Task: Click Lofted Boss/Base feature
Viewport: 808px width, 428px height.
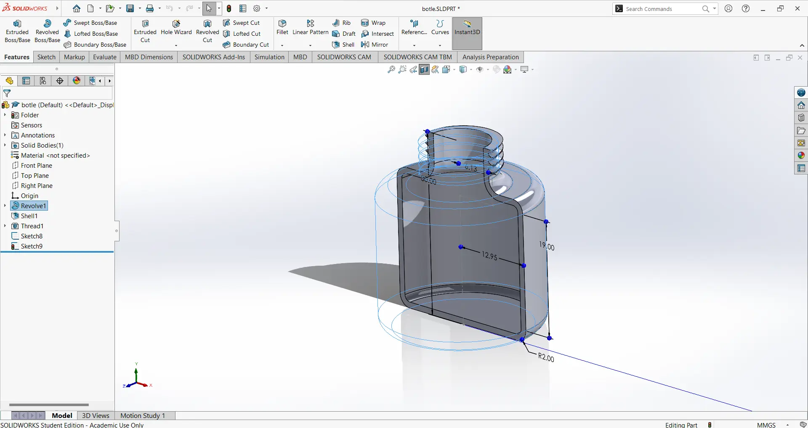Action: 90,34
